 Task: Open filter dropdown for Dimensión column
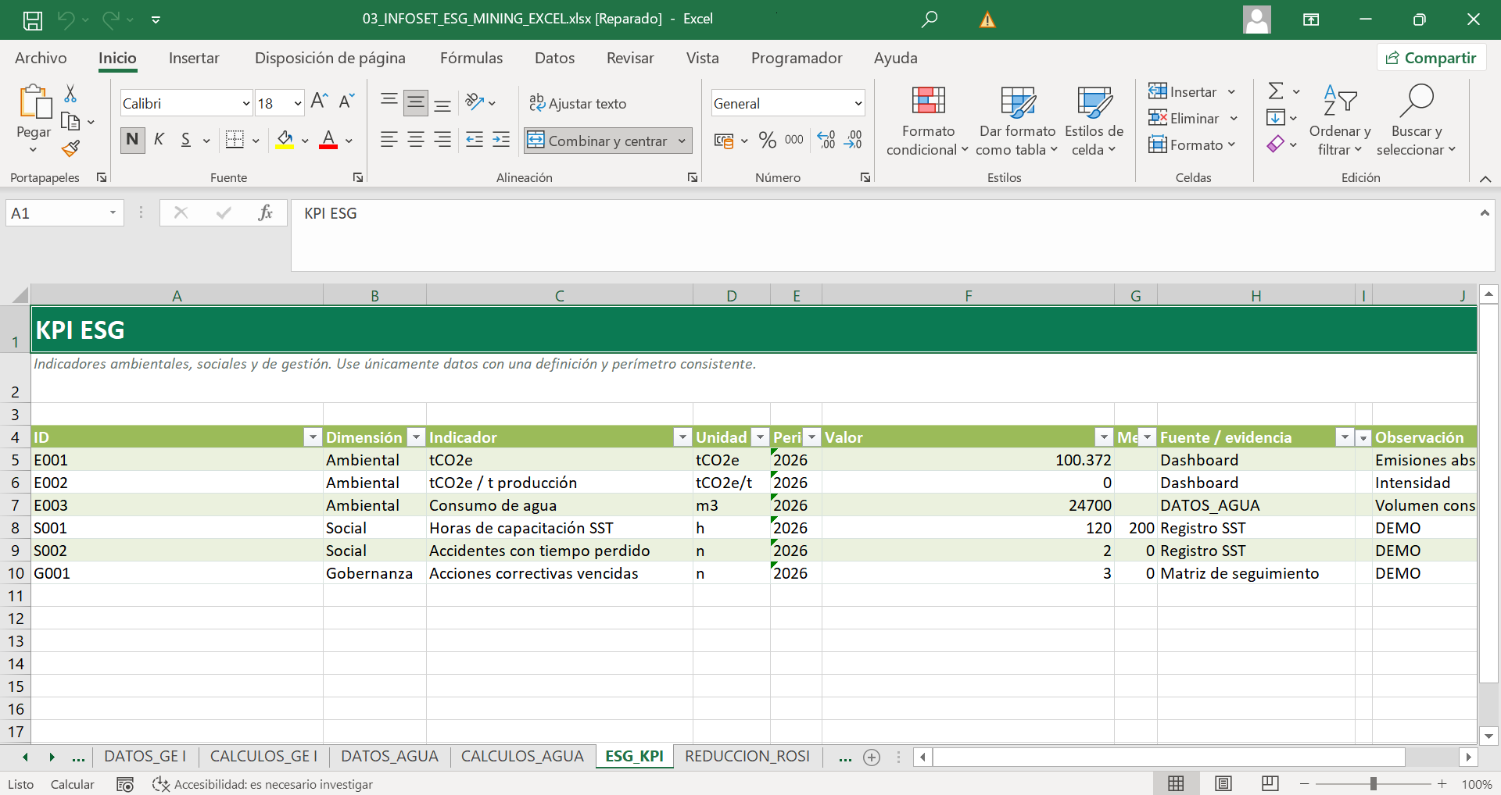pyautogui.click(x=417, y=437)
